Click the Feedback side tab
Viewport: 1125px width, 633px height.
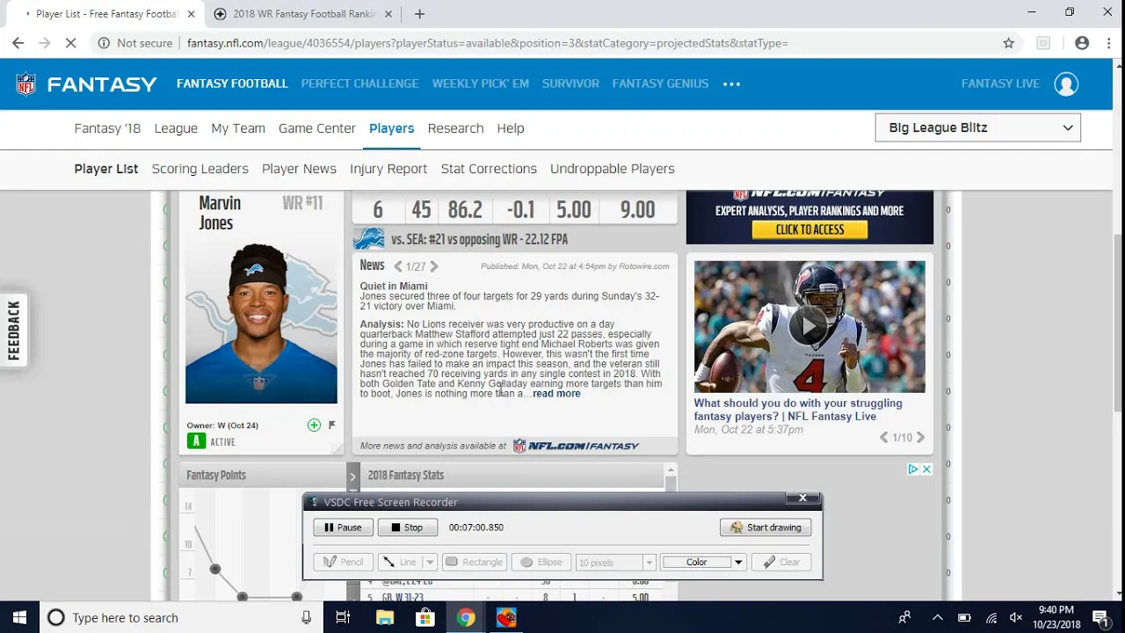tap(13, 331)
